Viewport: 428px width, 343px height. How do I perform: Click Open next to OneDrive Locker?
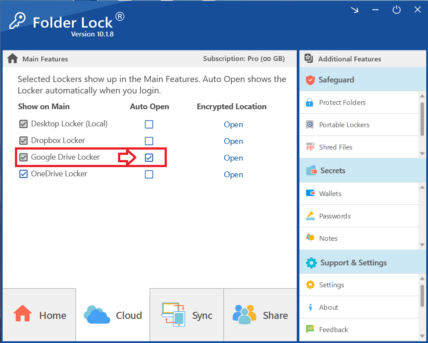click(233, 174)
